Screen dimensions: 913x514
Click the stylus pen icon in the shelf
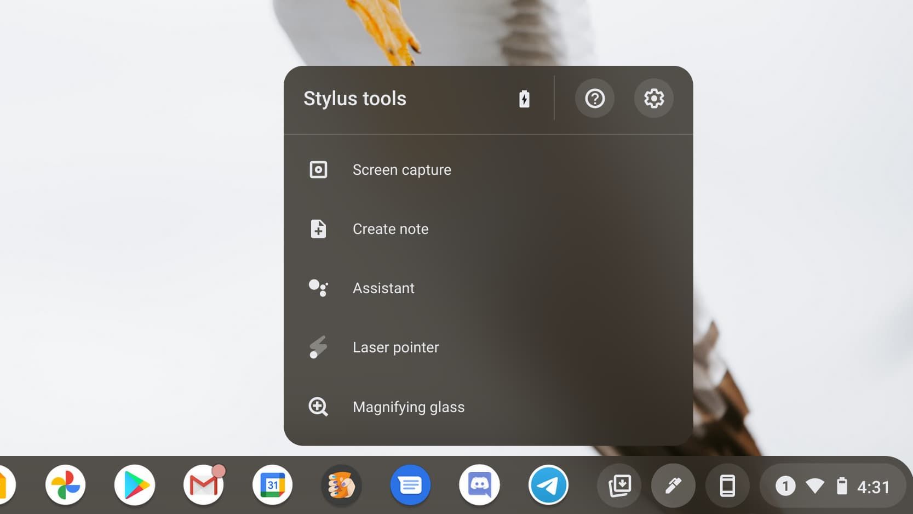coord(673,485)
